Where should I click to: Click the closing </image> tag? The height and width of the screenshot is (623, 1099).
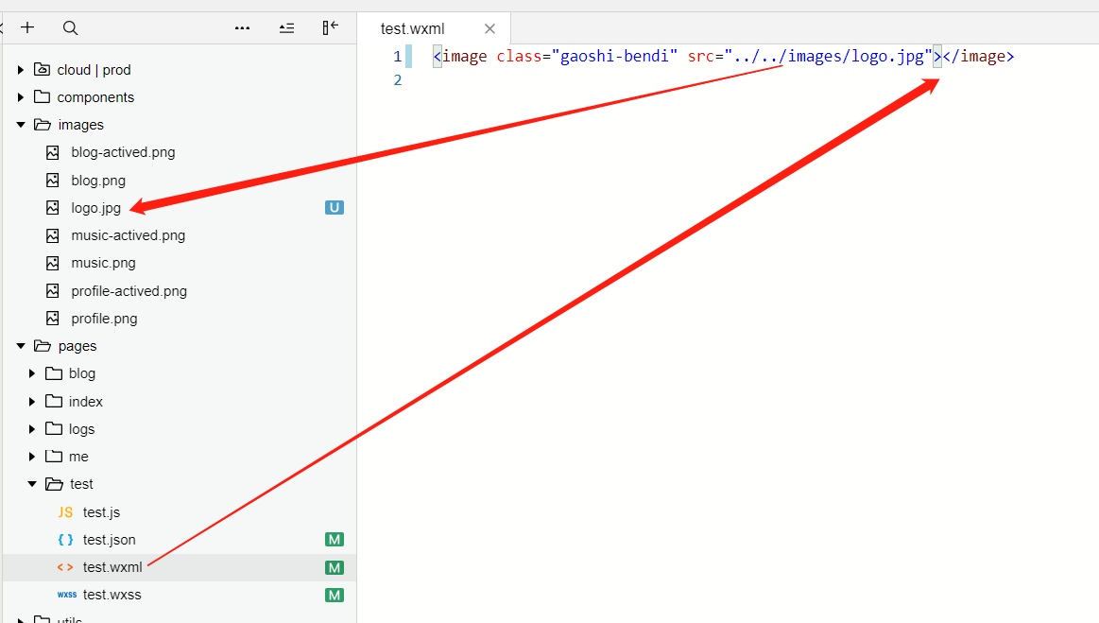click(x=978, y=56)
